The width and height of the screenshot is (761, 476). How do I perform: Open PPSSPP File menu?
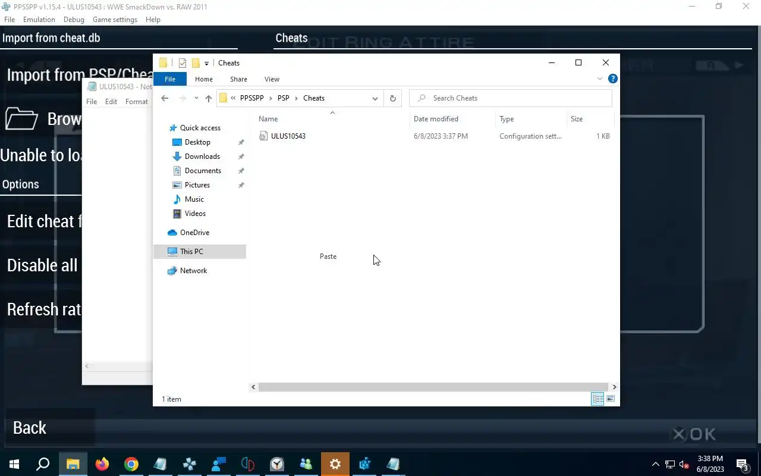pyautogui.click(x=10, y=20)
